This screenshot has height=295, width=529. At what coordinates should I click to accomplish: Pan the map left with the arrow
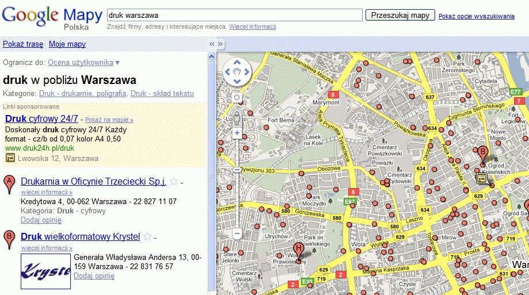[228, 72]
